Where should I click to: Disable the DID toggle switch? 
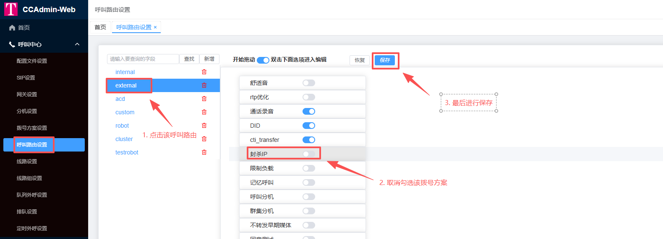[x=308, y=126]
